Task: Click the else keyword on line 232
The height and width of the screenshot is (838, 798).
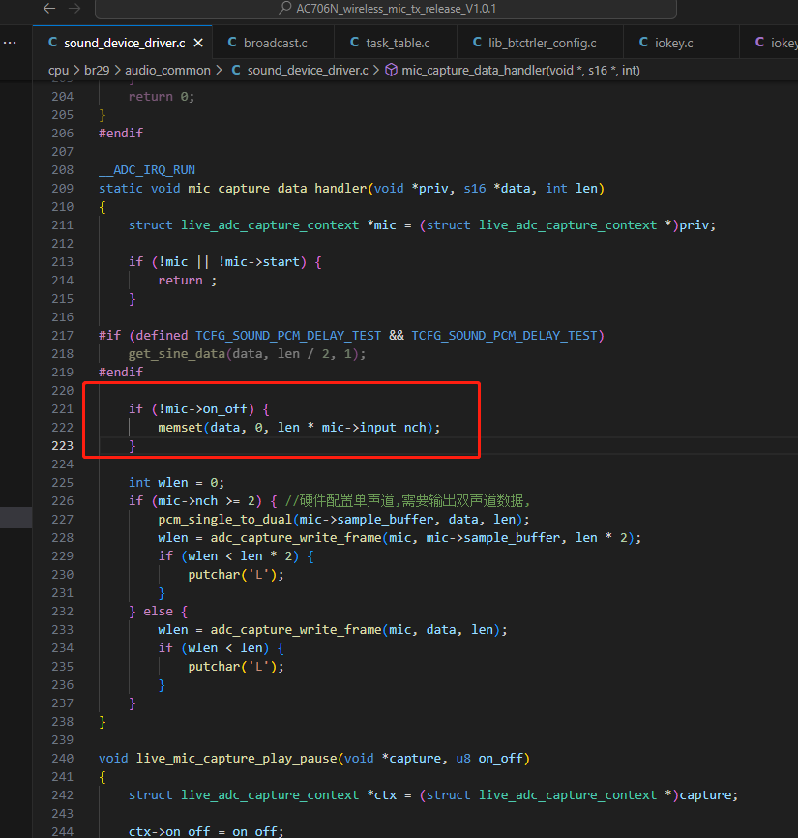Action: pyautogui.click(x=158, y=612)
